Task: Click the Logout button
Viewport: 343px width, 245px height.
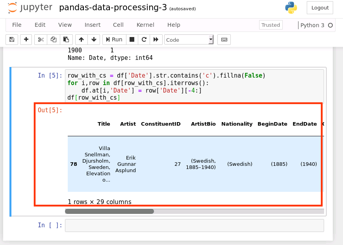Action: [x=320, y=7]
